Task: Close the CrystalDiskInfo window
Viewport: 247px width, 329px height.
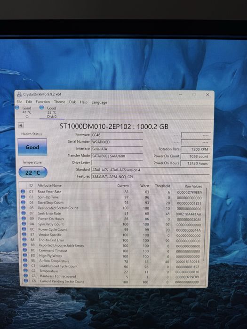Action: [207, 95]
